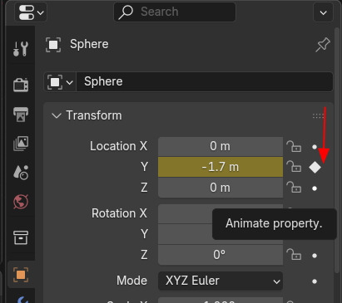Screen dimensions: 342x303
Task: Click the Rotation Y value field
Action: 185,234
